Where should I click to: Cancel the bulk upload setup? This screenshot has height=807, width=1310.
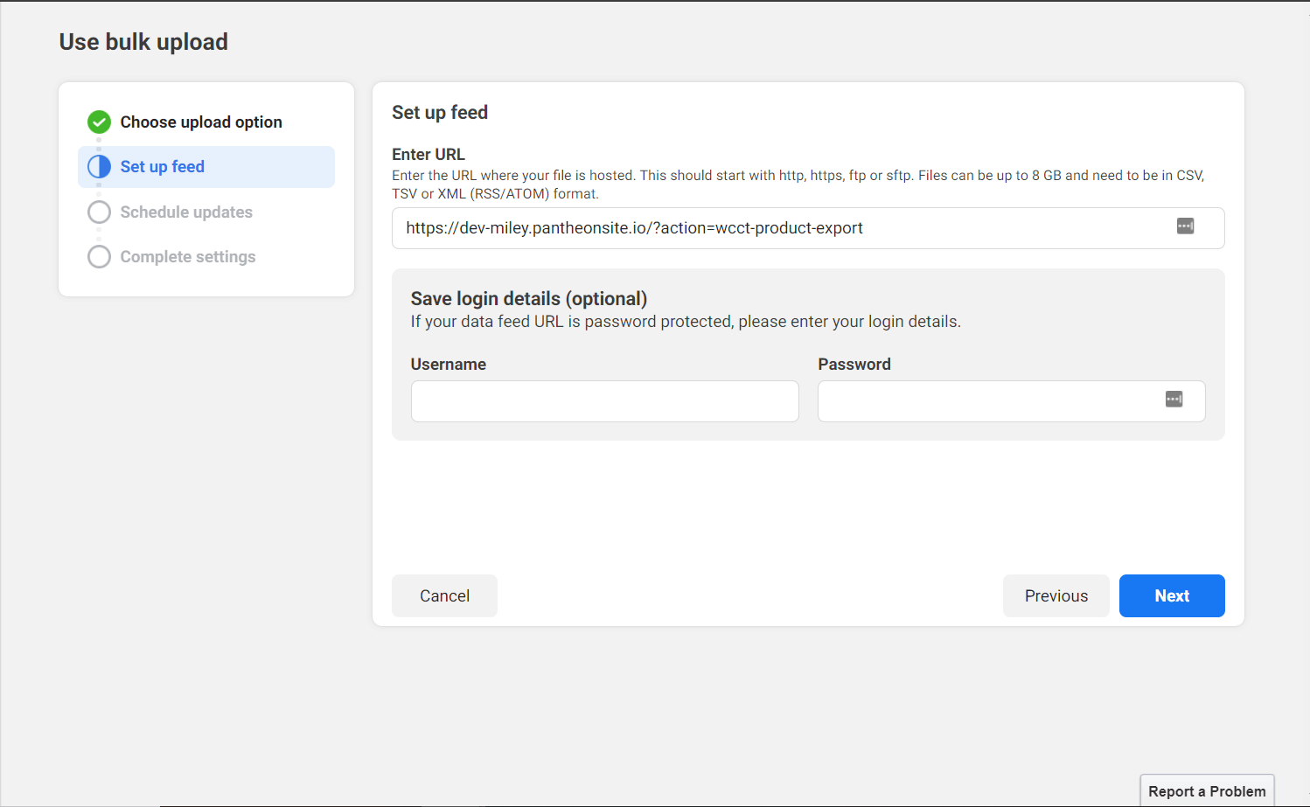coord(444,595)
